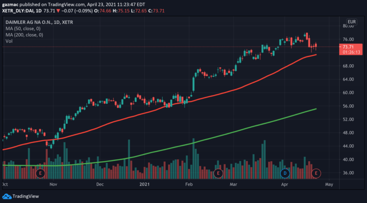This screenshot has height=203, width=367.
Task: Click the 52.00 price axis label
Action: coord(348,119)
